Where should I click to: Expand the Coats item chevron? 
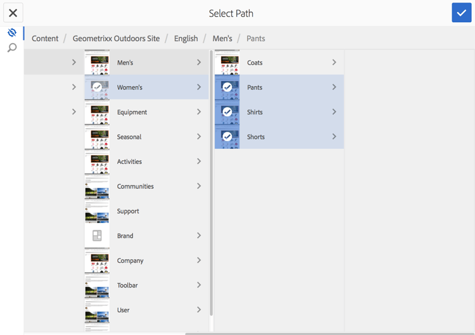point(334,63)
